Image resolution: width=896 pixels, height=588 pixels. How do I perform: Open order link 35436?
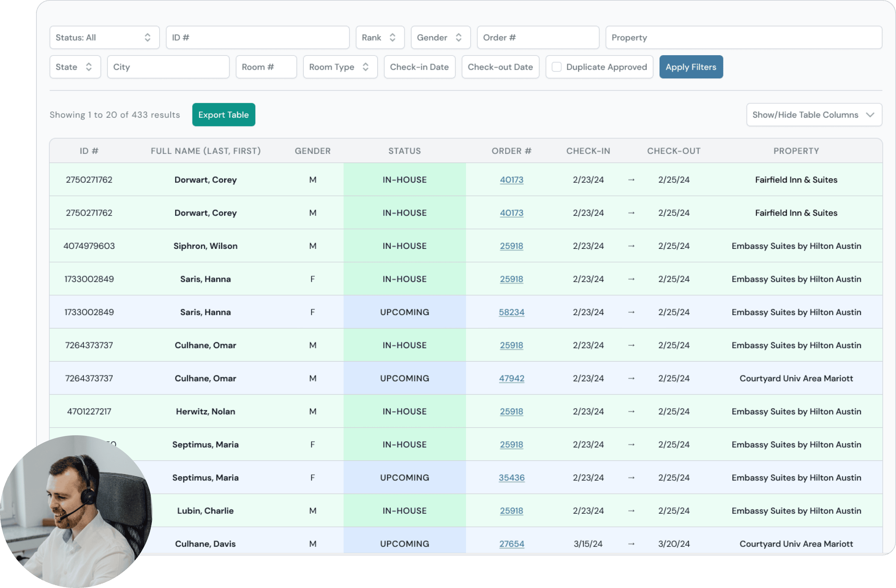511,478
